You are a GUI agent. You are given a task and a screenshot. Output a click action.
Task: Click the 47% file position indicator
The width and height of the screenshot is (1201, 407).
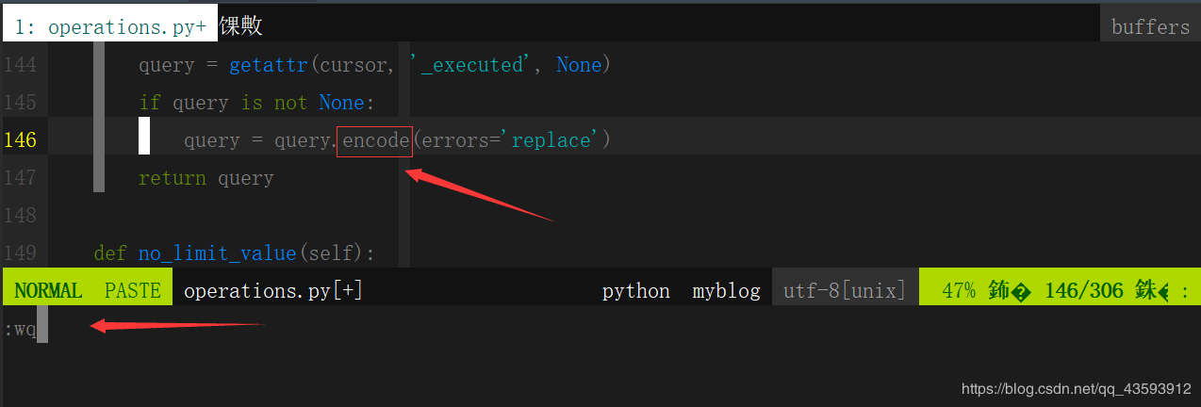(958, 290)
